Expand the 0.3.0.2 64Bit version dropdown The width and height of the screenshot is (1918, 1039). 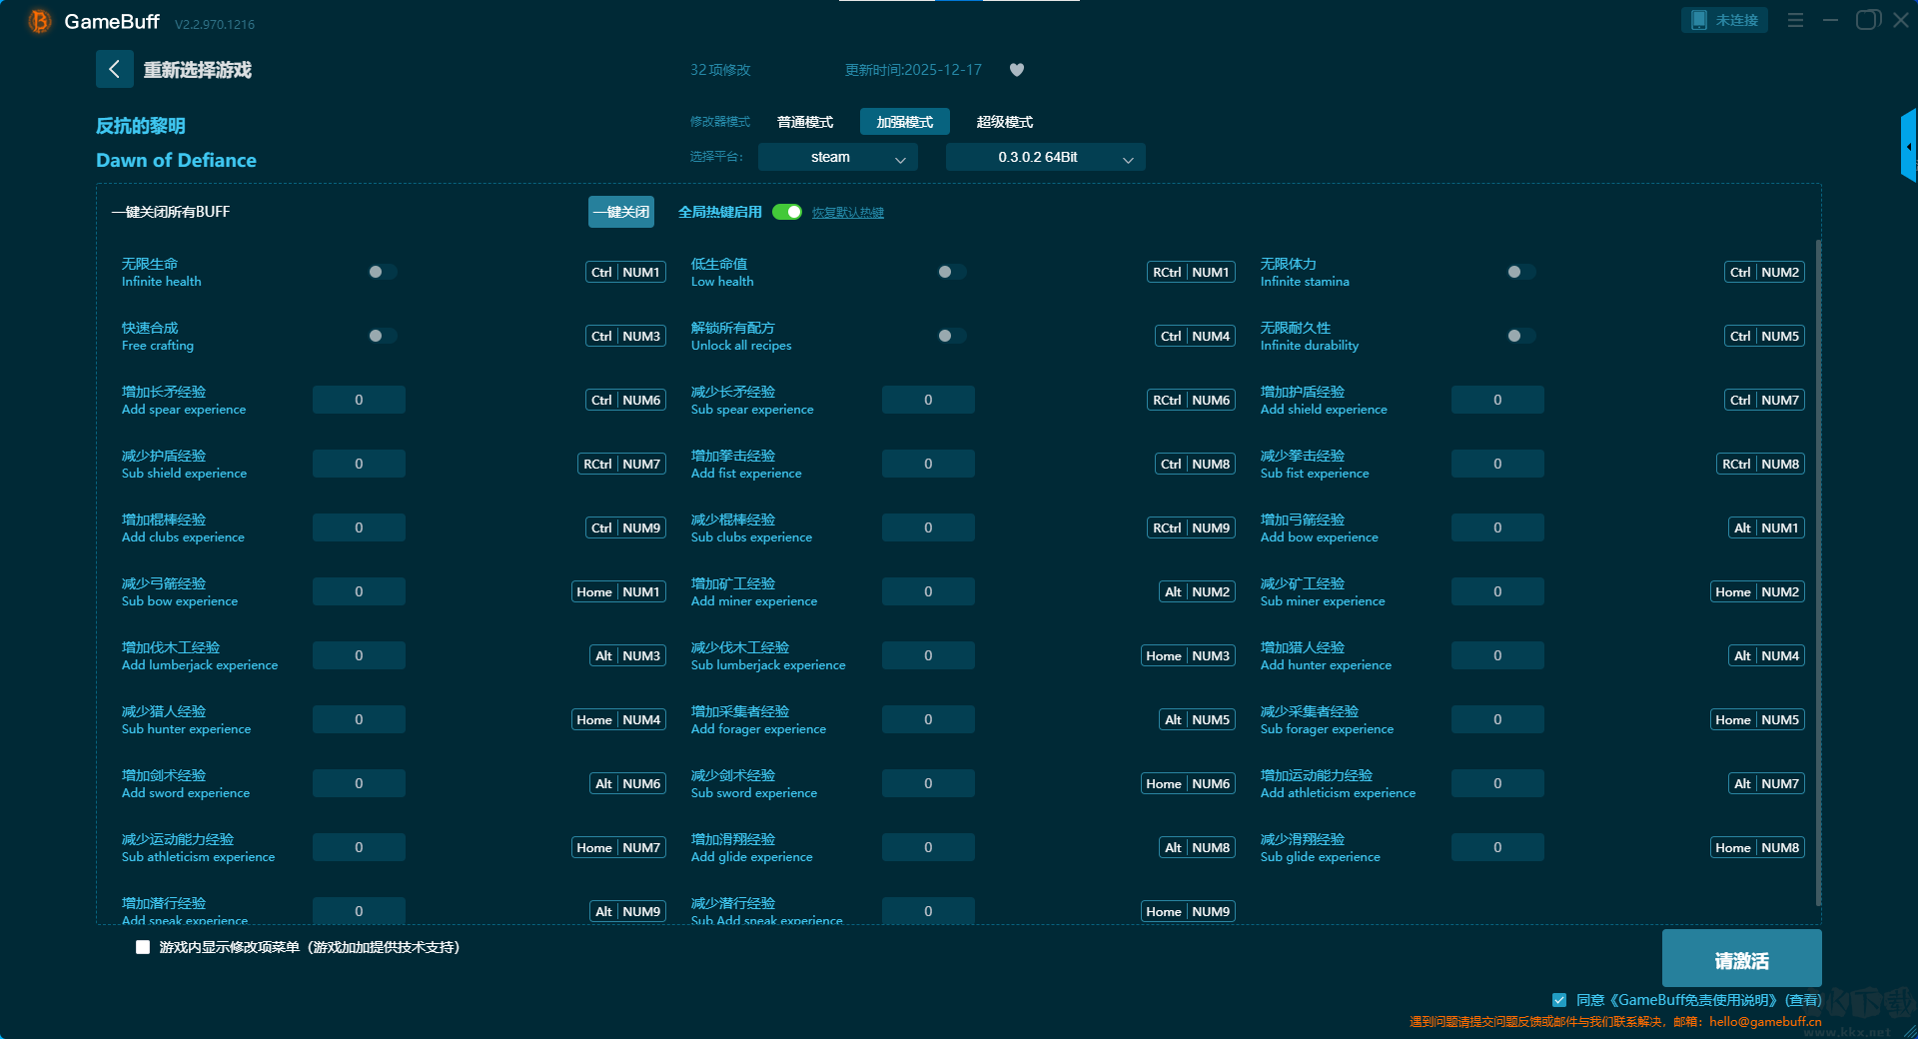coord(1045,157)
